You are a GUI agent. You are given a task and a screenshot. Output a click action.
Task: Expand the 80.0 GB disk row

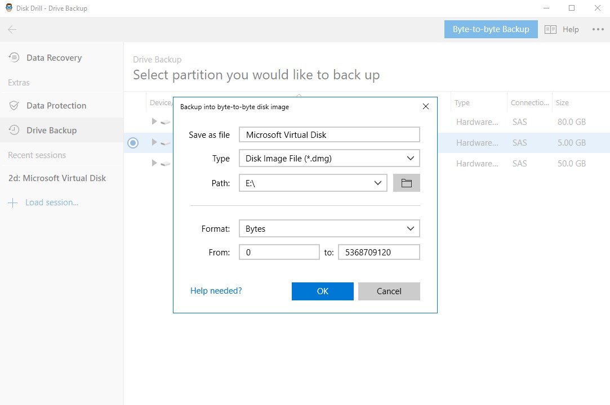154,121
